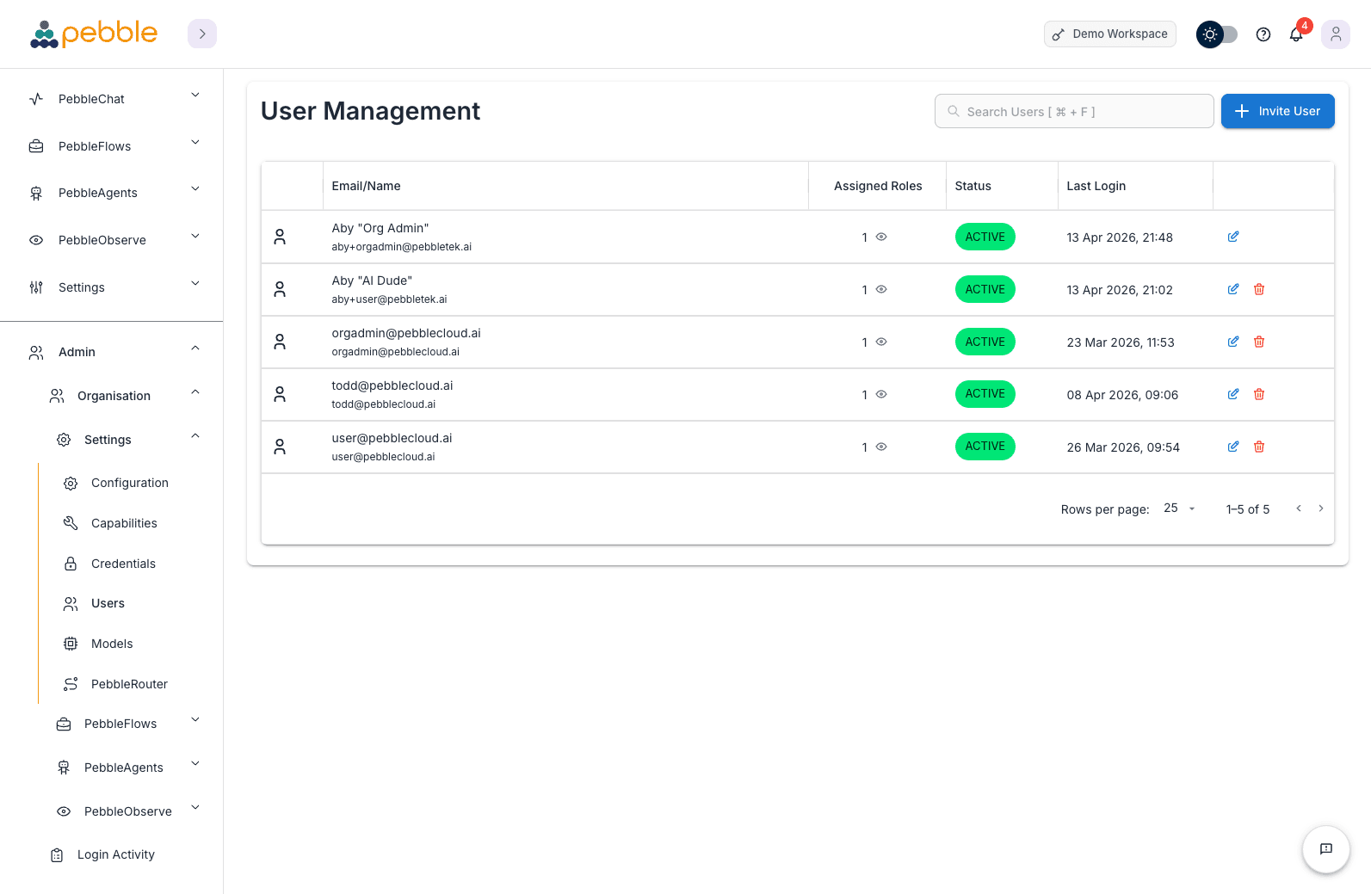Click the Invite User button
The image size is (1371, 894).
point(1277,111)
